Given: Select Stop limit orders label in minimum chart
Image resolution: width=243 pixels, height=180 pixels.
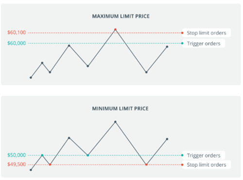Looking at the screenshot, I should [x=207, y=164].
